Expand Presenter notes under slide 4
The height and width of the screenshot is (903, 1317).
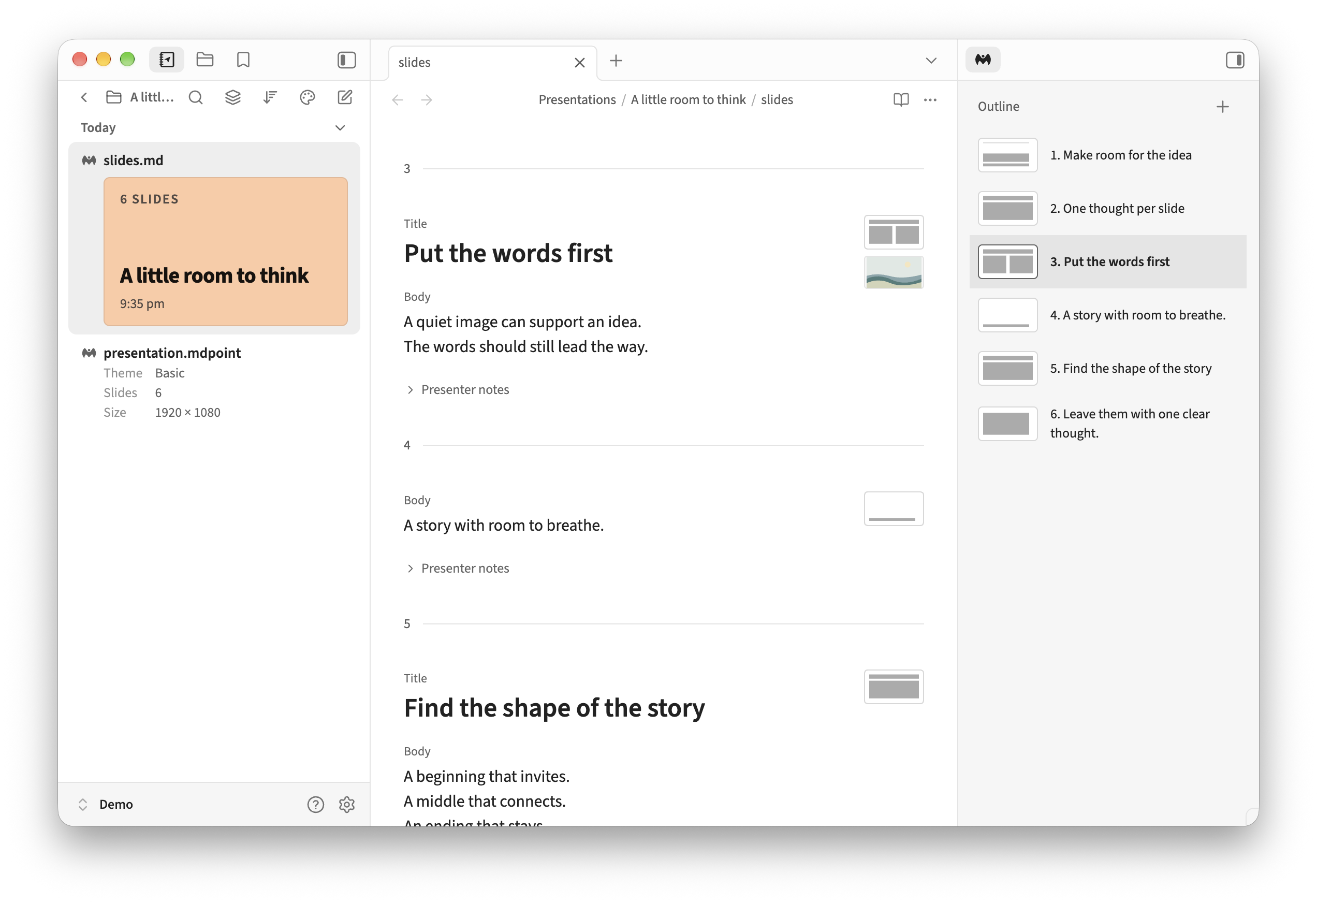[458, 568]
